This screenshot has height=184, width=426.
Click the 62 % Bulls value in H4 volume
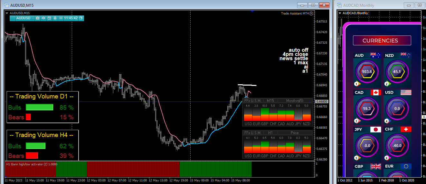(66, 146)
